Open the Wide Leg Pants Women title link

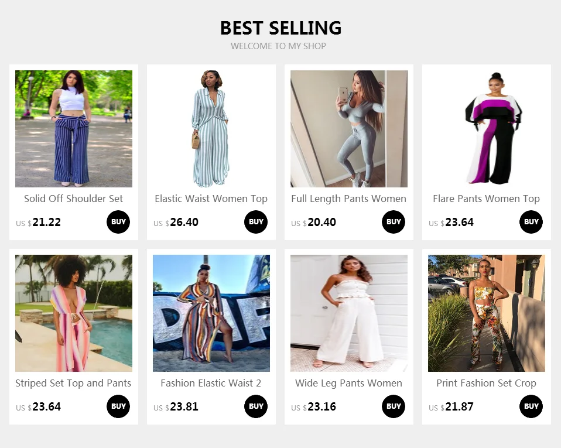click(349, 383)
